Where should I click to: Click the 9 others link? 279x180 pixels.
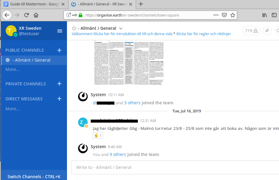tap(118, 154)
